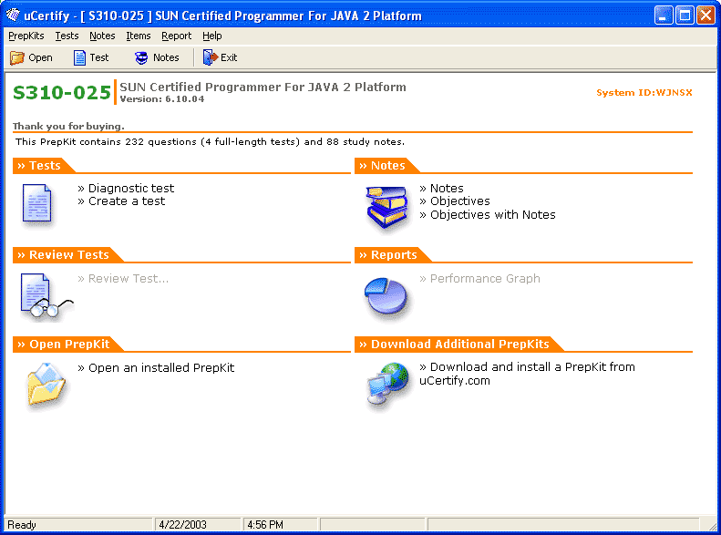Open Objectives with Notes link
The width and height of the screenshot is (721, 535).
click(x=488, y=215)
